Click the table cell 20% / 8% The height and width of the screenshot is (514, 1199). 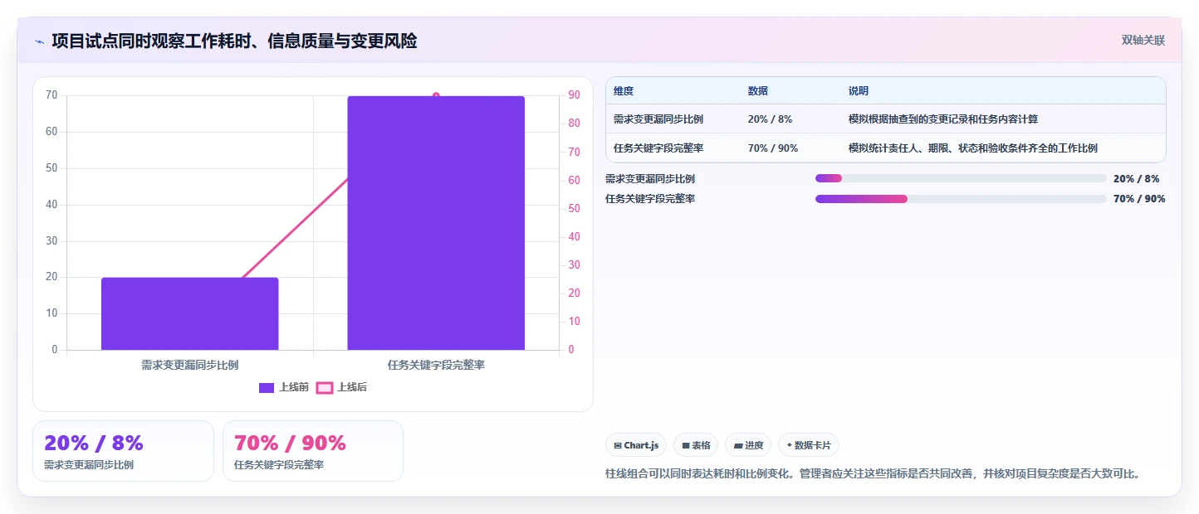(x=770, y=119)
